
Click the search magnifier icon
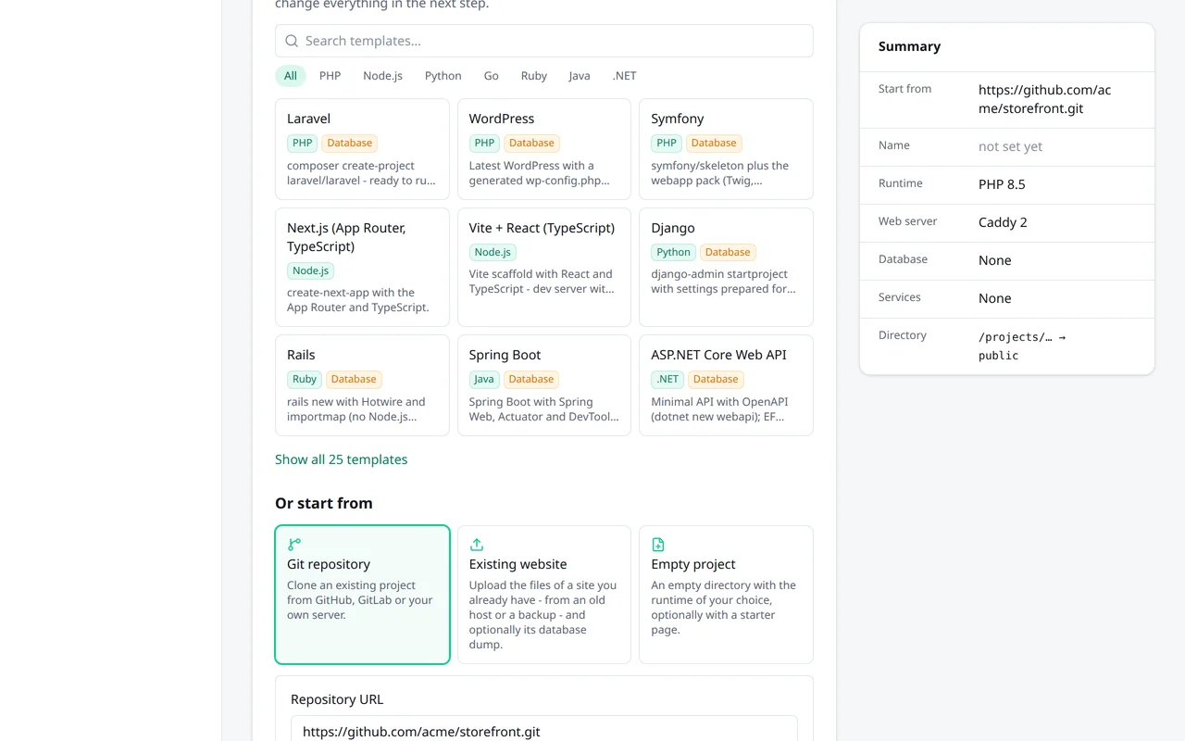(292, 41)
